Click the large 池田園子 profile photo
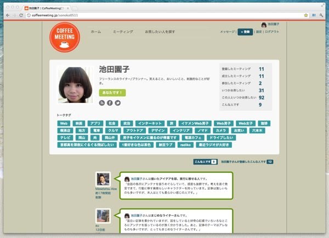Viewport: 329px width, 238px height. coord(74,85)
